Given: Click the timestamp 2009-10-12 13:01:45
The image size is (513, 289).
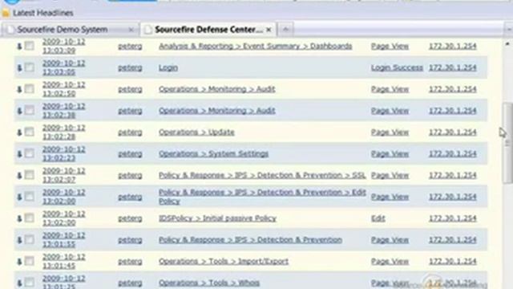Looking at the screenshot, I should [x=64, y=261].
